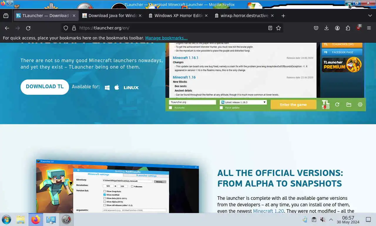
Task: Toggle Show Alpha (2010) checkbox
Action: 105,202
